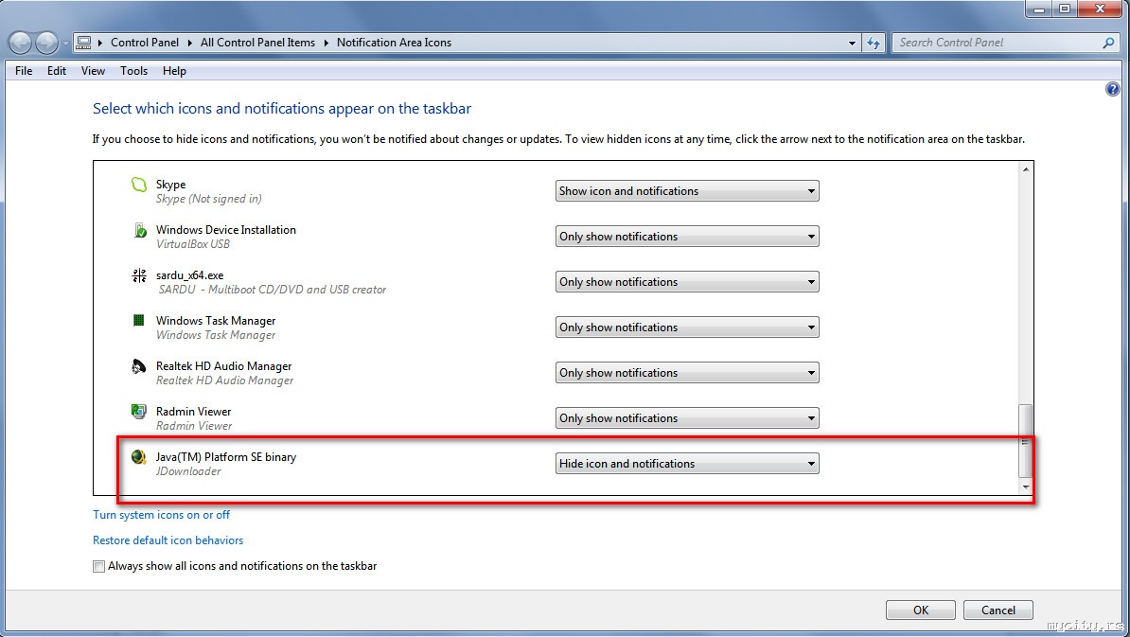The image size is (1130, 637).
Task: Click the search magnifier icon
Action: pyautogui.click(x=1108, y=43)
